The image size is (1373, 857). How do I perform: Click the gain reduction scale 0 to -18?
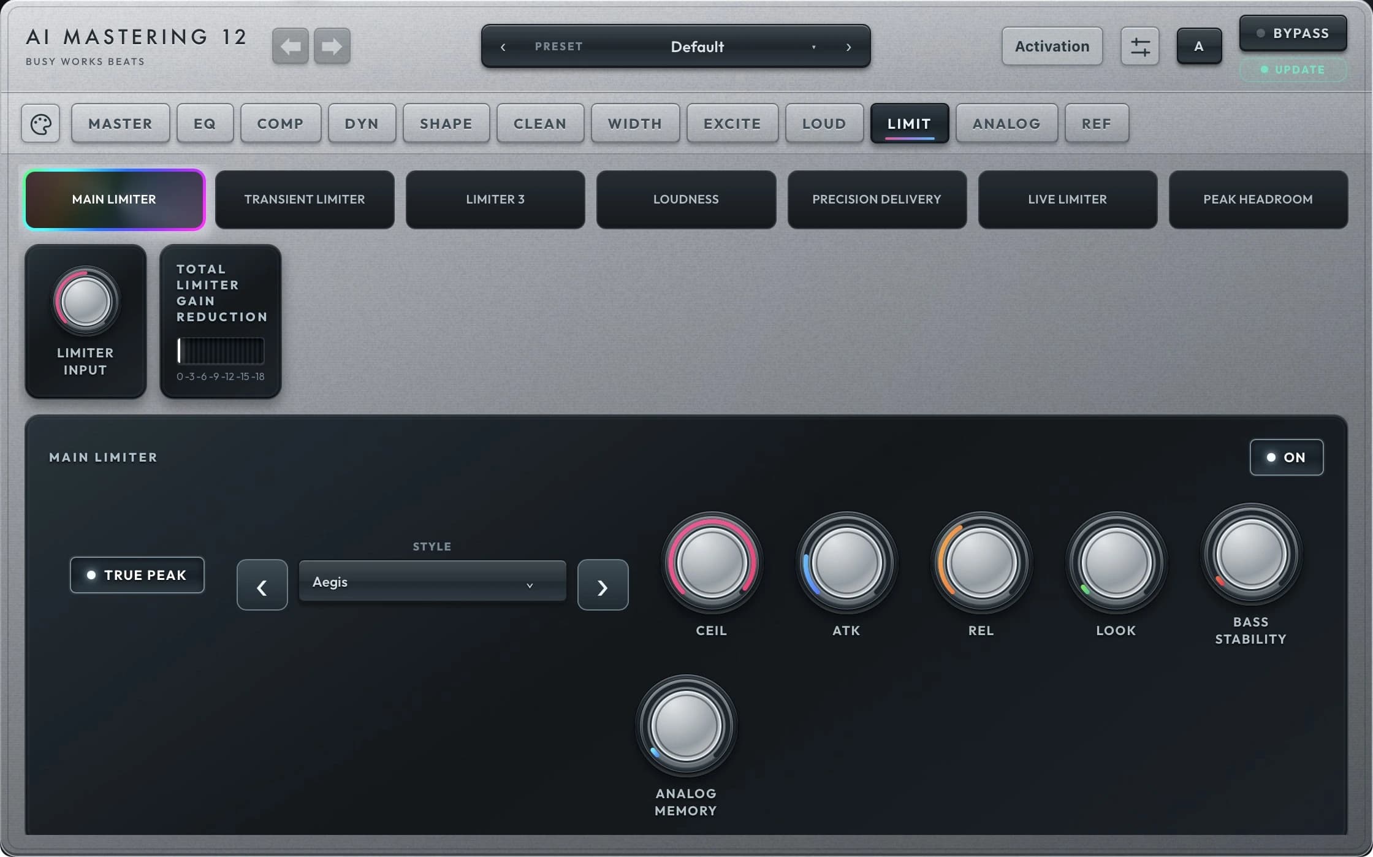221,376
